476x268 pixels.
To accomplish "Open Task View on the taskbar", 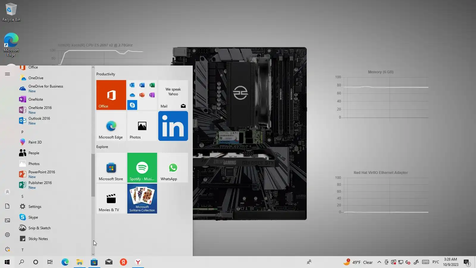I will point(50,262).
